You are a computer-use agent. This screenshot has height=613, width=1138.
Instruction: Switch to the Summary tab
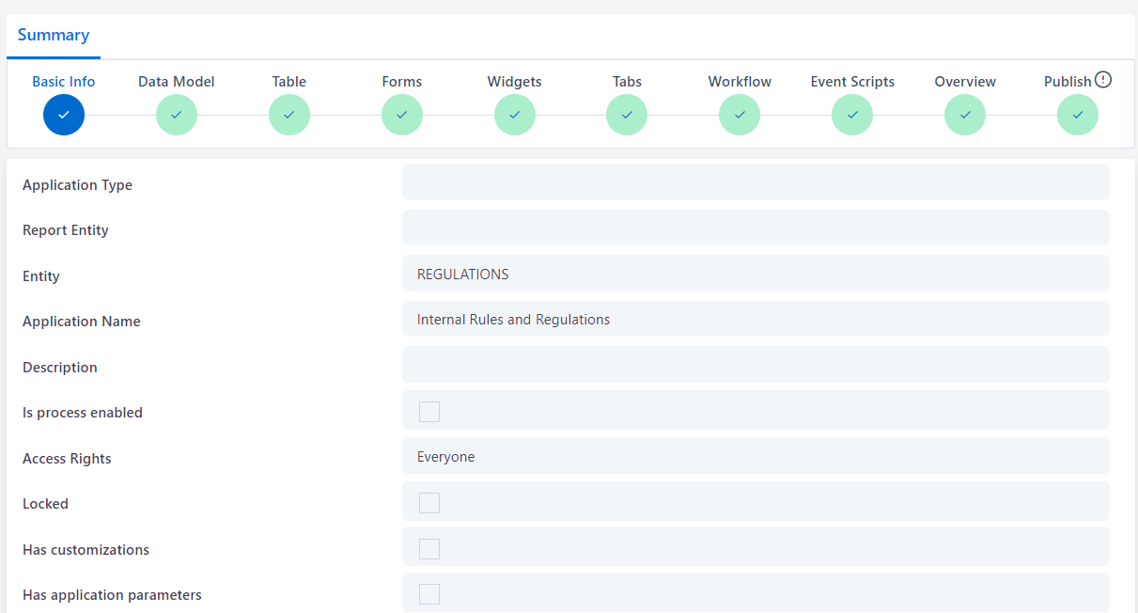[x=54, y=36]
